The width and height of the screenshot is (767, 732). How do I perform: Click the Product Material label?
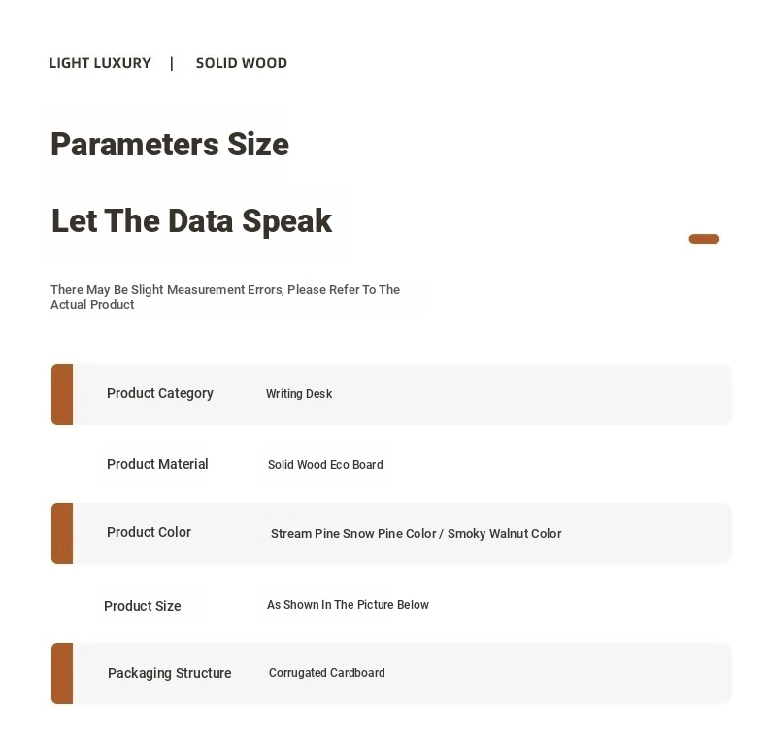pyautogui.click(x=157, y=464)
